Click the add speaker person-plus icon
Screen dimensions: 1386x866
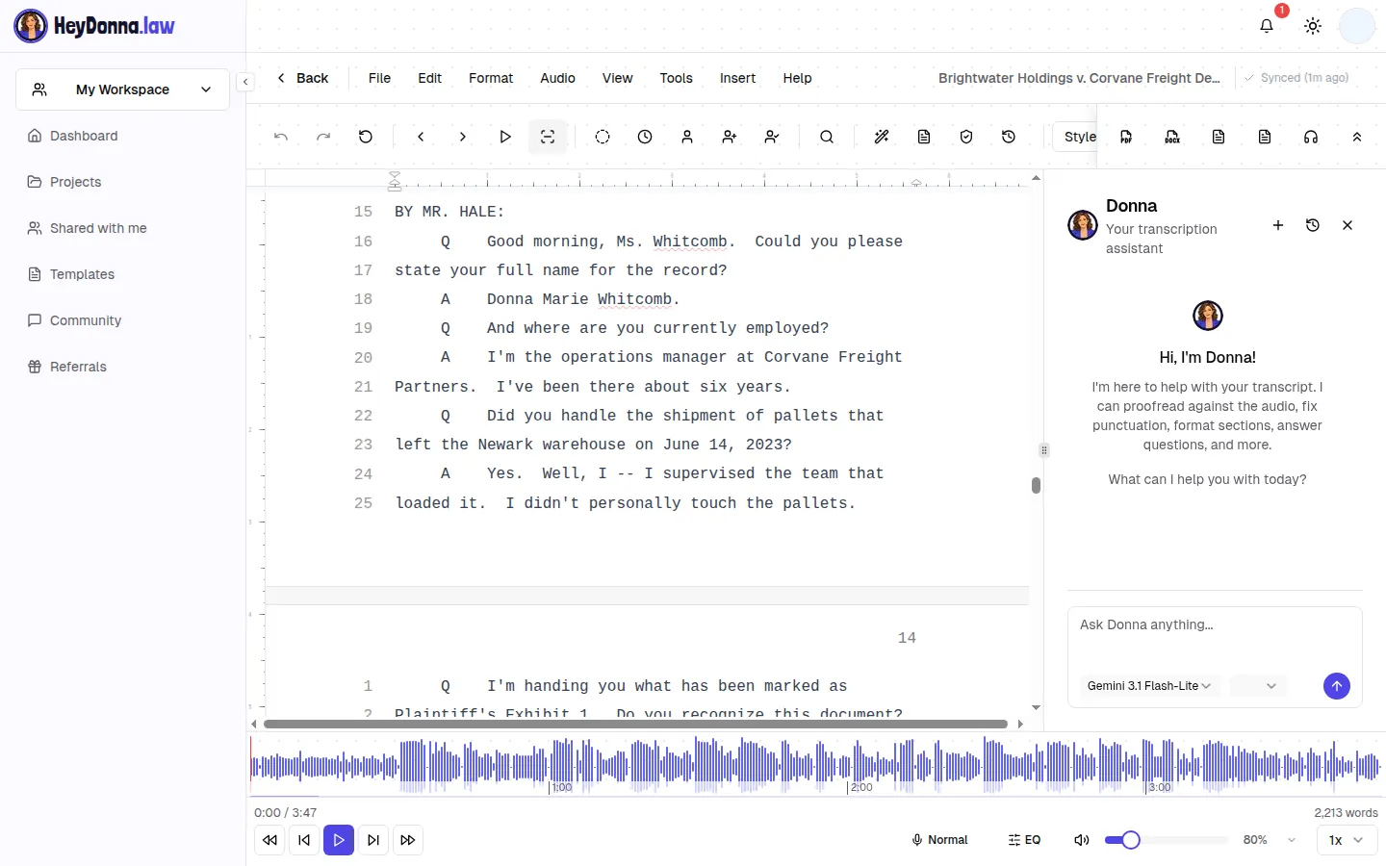click(x=730, y=137)
